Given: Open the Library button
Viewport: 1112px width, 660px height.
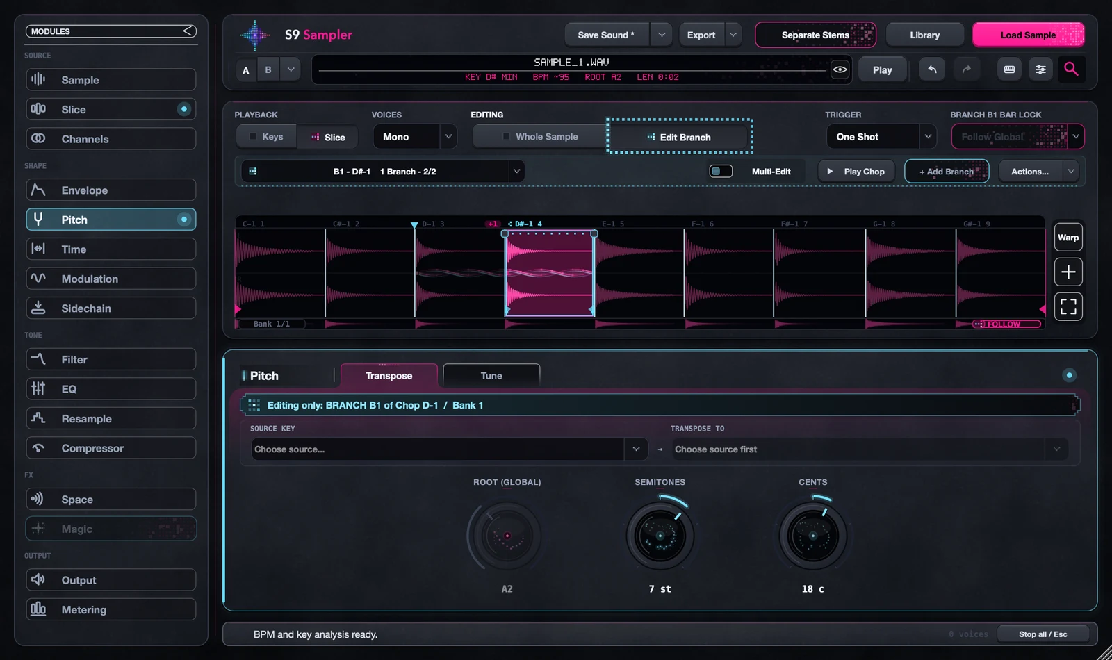Looking at the screenshot, I should [x=924, y=35].
